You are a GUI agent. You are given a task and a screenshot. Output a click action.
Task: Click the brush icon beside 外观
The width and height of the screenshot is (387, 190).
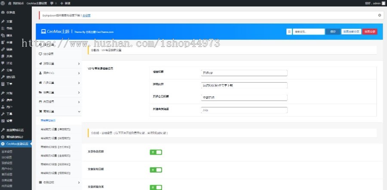(3, 93)
